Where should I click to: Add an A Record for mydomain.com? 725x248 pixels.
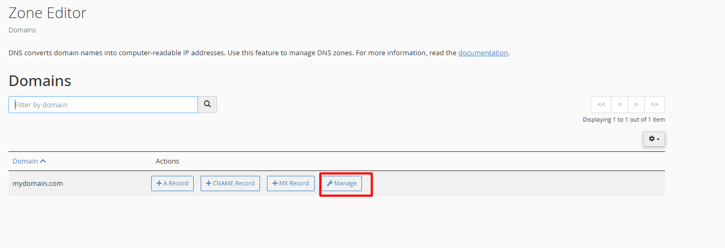click(172, 183)
